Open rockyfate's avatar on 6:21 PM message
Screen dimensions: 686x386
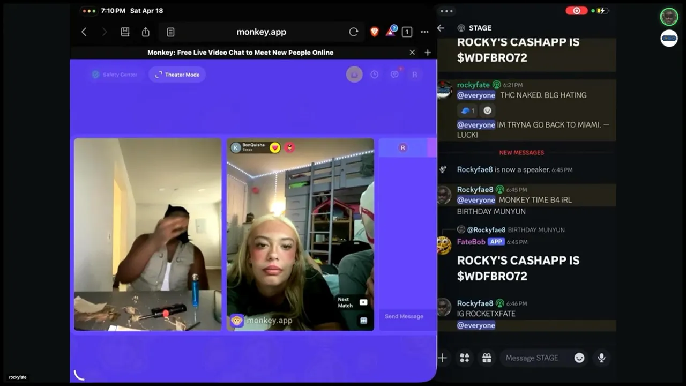point(445,90)
